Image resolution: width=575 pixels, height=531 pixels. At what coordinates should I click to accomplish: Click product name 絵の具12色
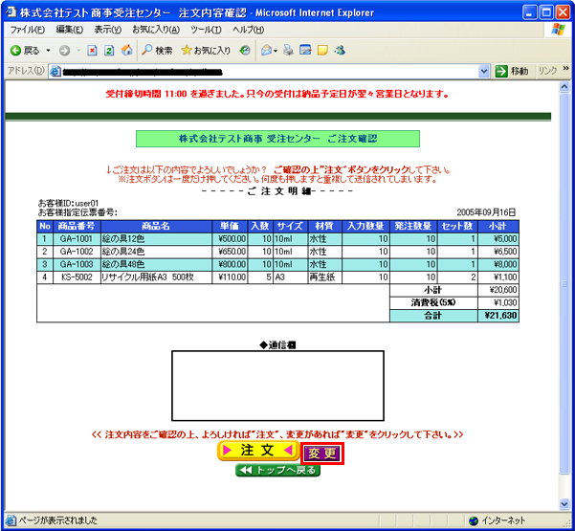(123, 239)
